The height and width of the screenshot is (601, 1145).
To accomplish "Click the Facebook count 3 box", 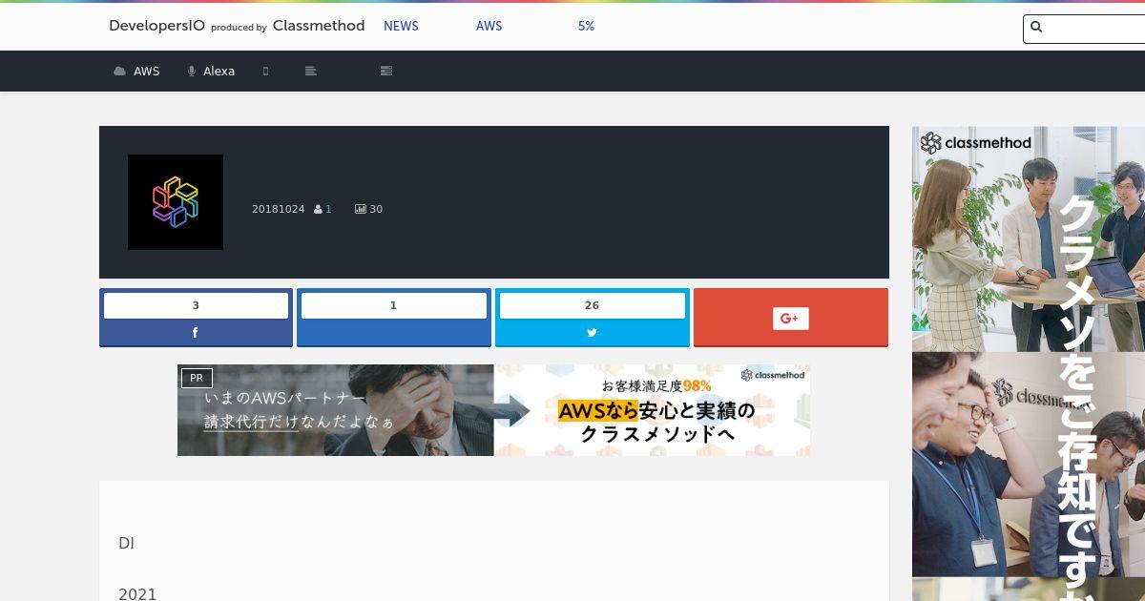I will [196, 305].
